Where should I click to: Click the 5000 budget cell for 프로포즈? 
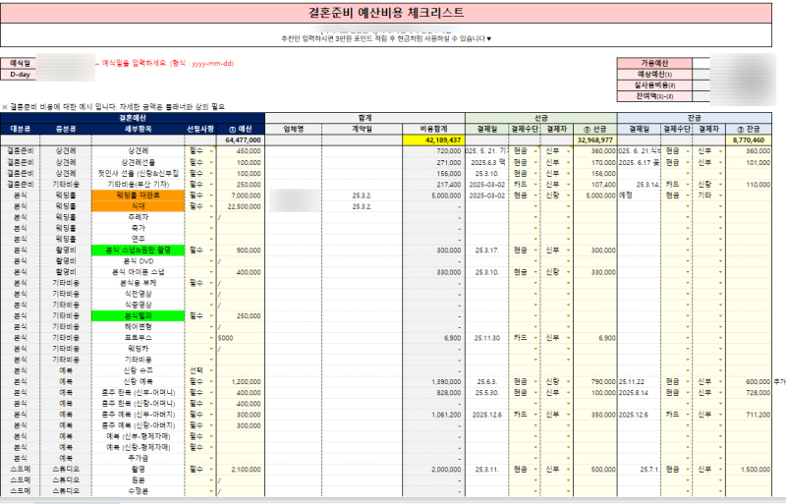(x=240, y=338)
